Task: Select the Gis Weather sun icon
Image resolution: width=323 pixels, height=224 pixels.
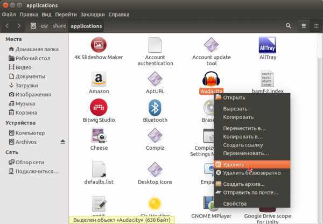Action: click(155, 204)
